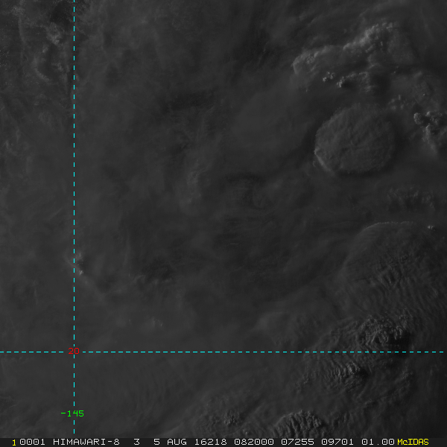Image resolution: width=447 pixels, height=447 pixels.
Task: Click the green longitude label -145
Action: [72, 413]
